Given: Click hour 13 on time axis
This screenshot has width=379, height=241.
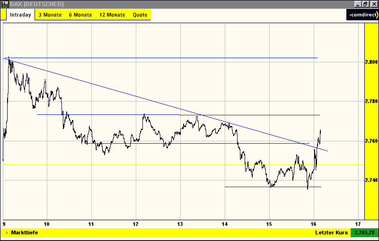Looking at the screenshot, I should (180, 224).
